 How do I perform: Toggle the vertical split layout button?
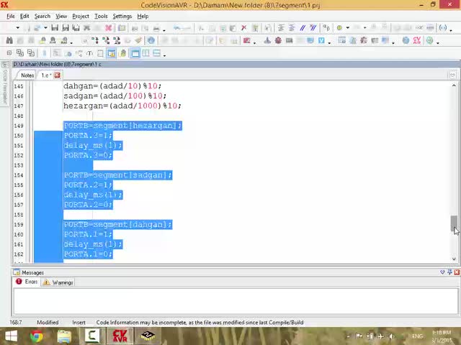click(x=146, y=53)
